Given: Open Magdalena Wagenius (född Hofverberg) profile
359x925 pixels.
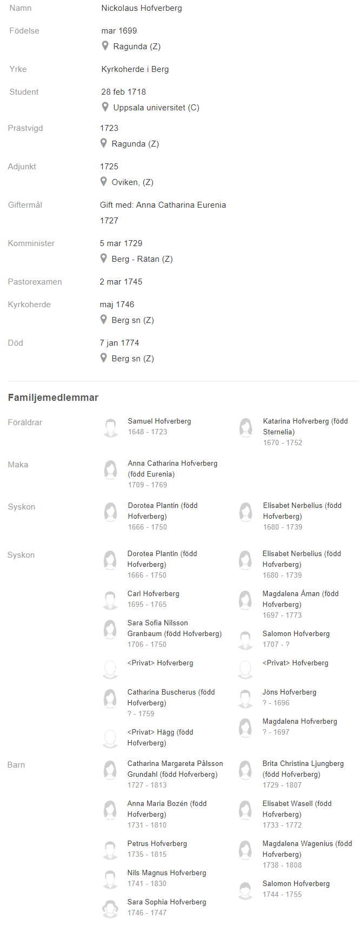Looking at the screenshot, I should [x=307, y=849].
